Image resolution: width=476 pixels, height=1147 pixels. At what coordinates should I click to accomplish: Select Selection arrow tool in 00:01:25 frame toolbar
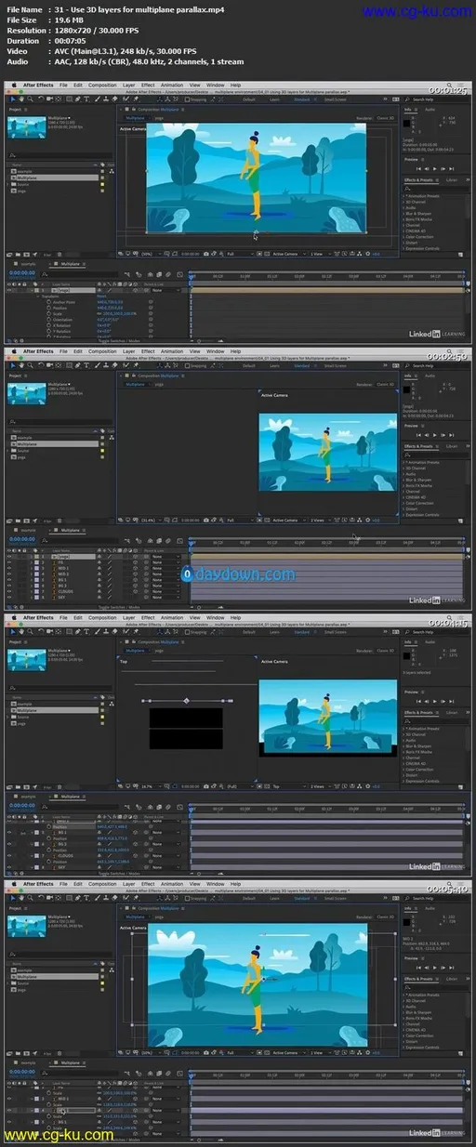click(x=11, y=99)
